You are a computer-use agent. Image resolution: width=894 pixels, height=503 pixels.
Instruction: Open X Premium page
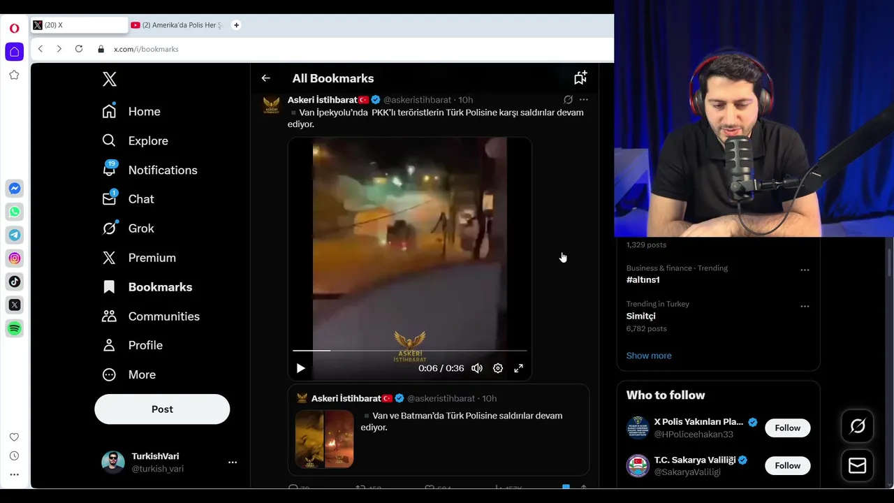pos(139,258)
